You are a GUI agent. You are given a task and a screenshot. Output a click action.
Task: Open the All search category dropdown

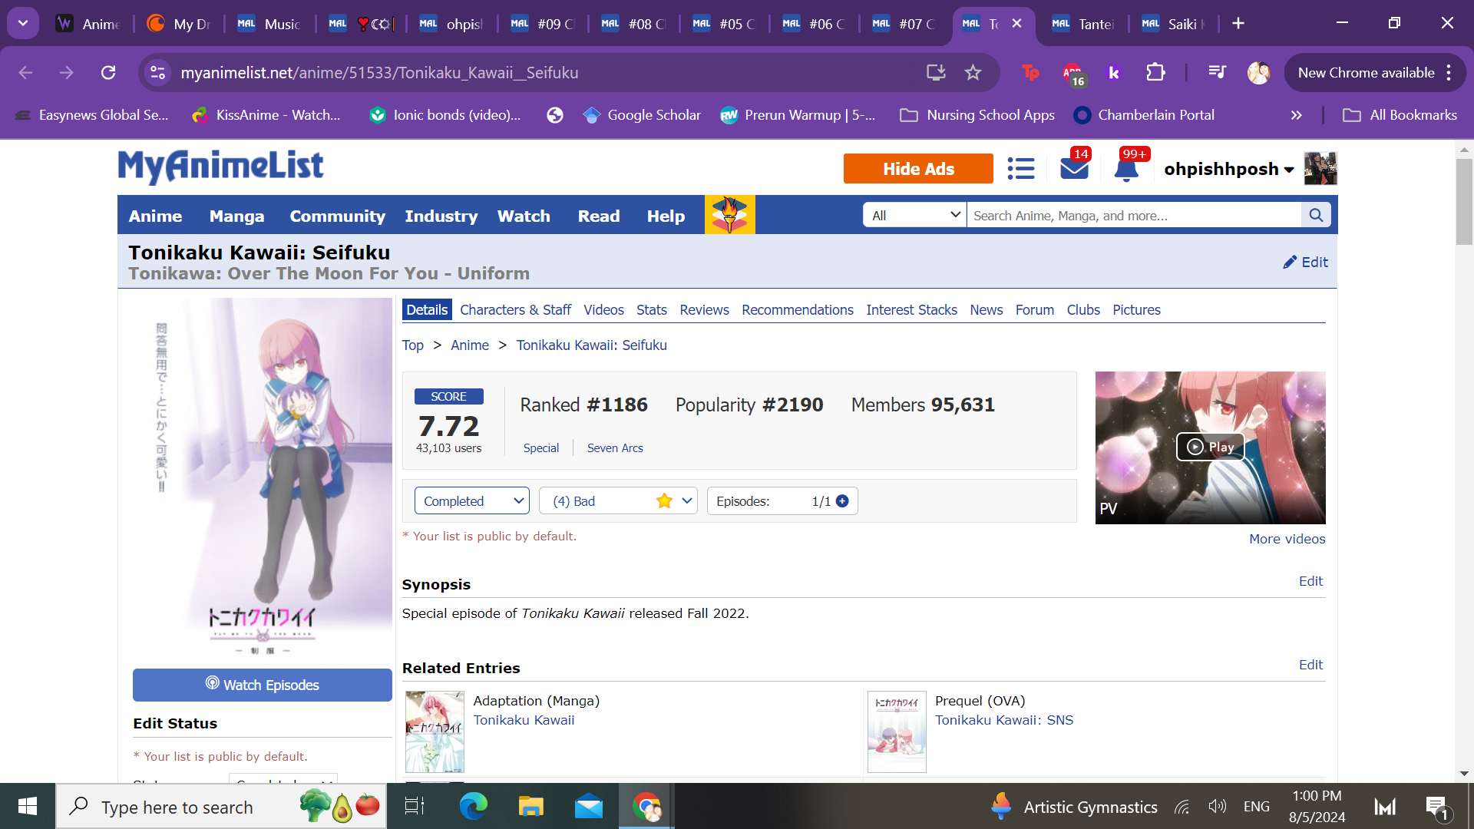coord(915,216)
